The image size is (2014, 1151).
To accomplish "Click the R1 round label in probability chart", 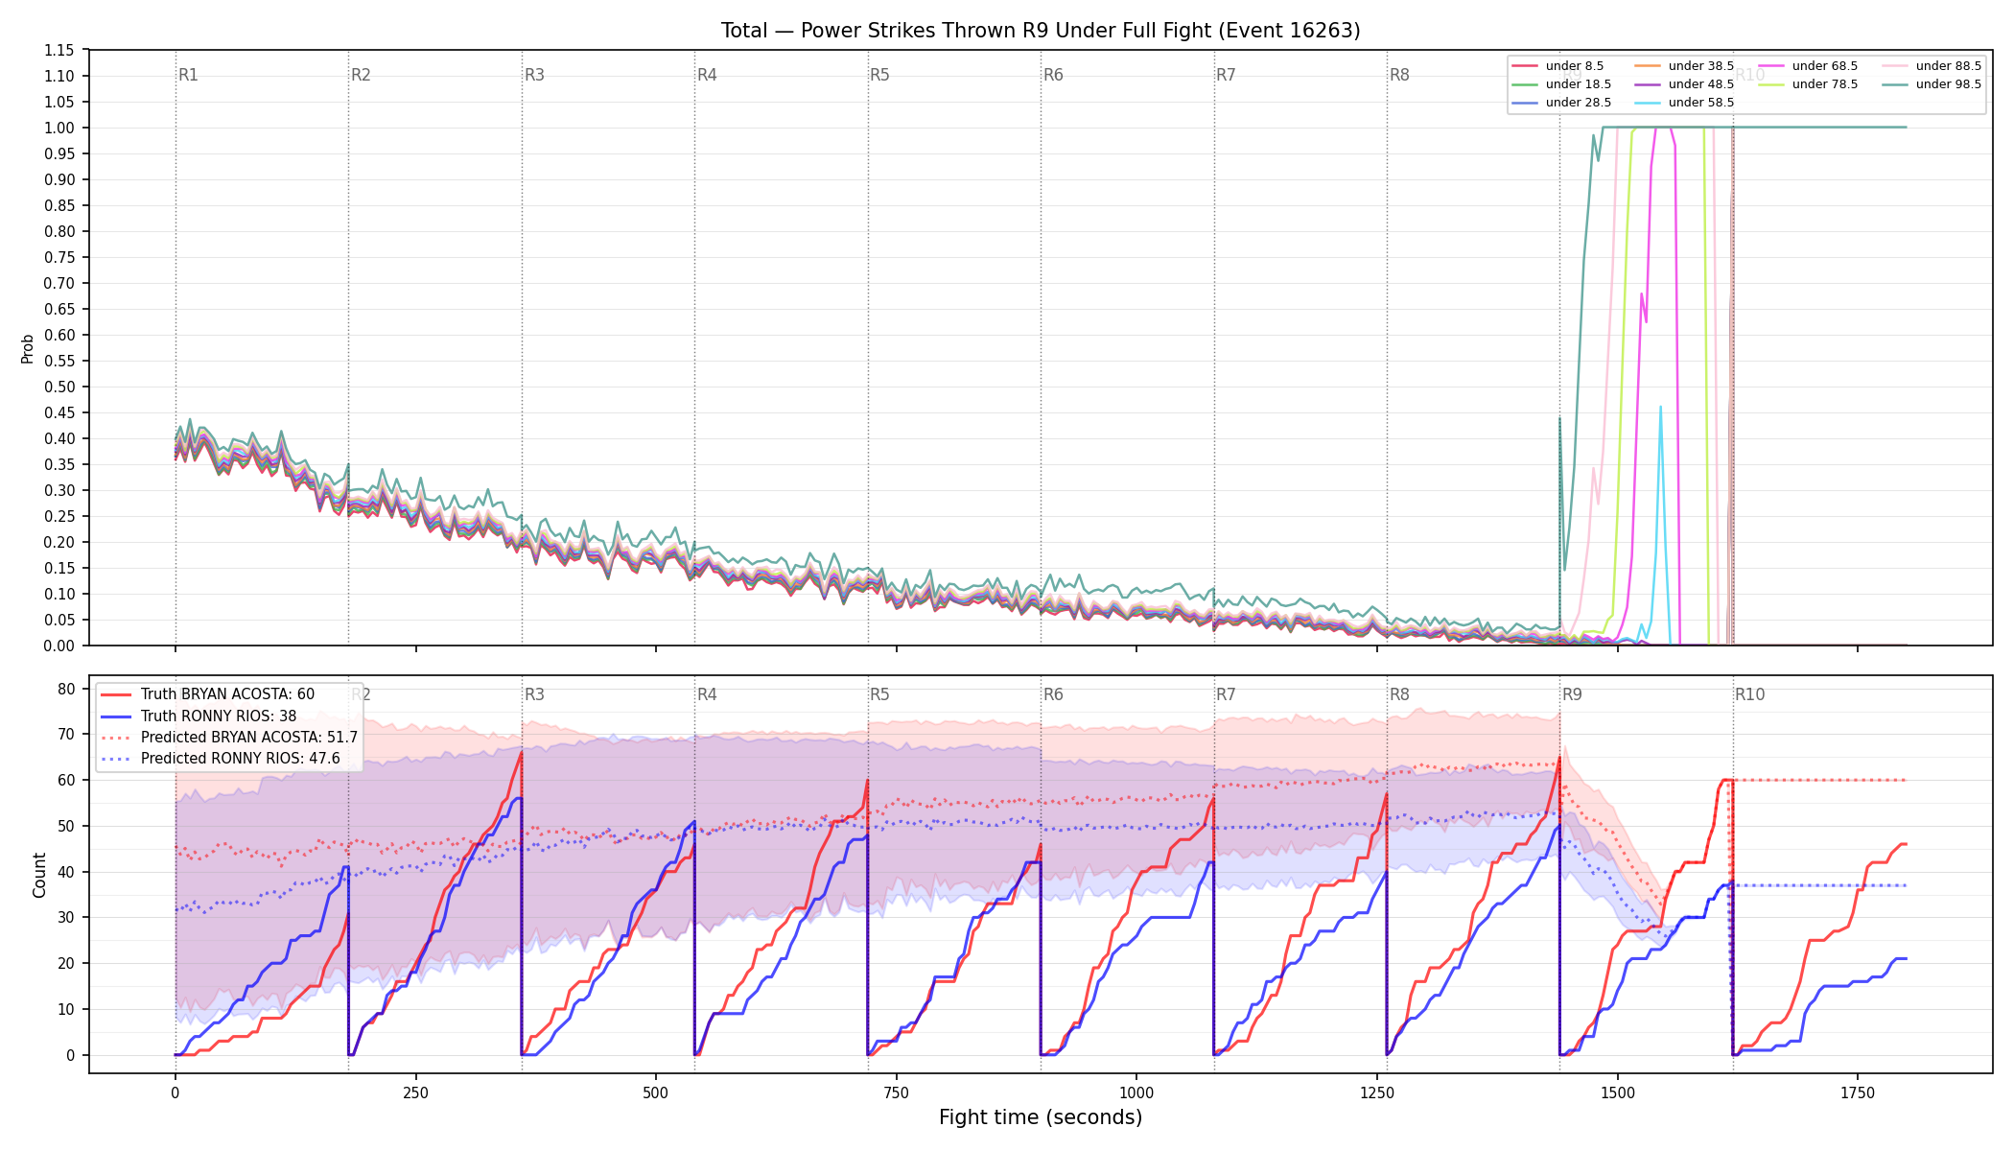I will [x=188, y=75].
